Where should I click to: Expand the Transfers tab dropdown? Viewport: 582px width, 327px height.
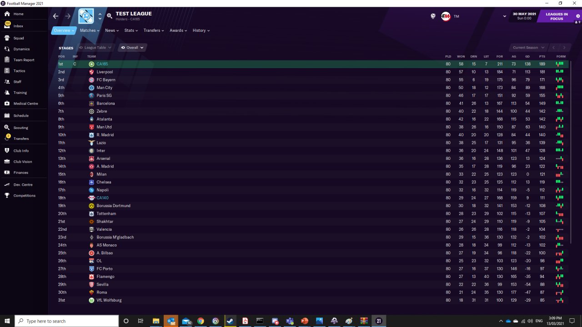pyautogui.click(x=154, y=30)
